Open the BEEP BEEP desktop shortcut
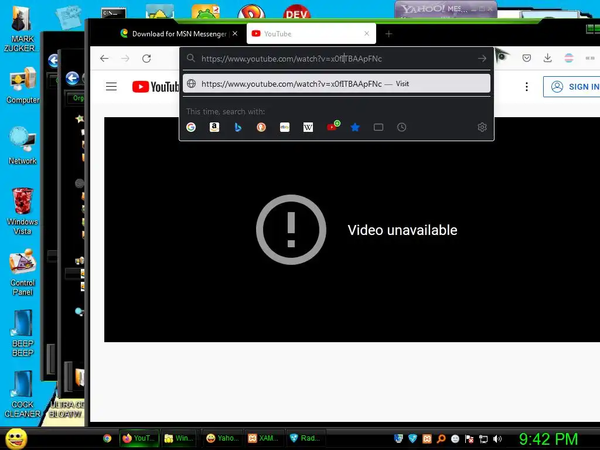 click(x=22, y=333)
